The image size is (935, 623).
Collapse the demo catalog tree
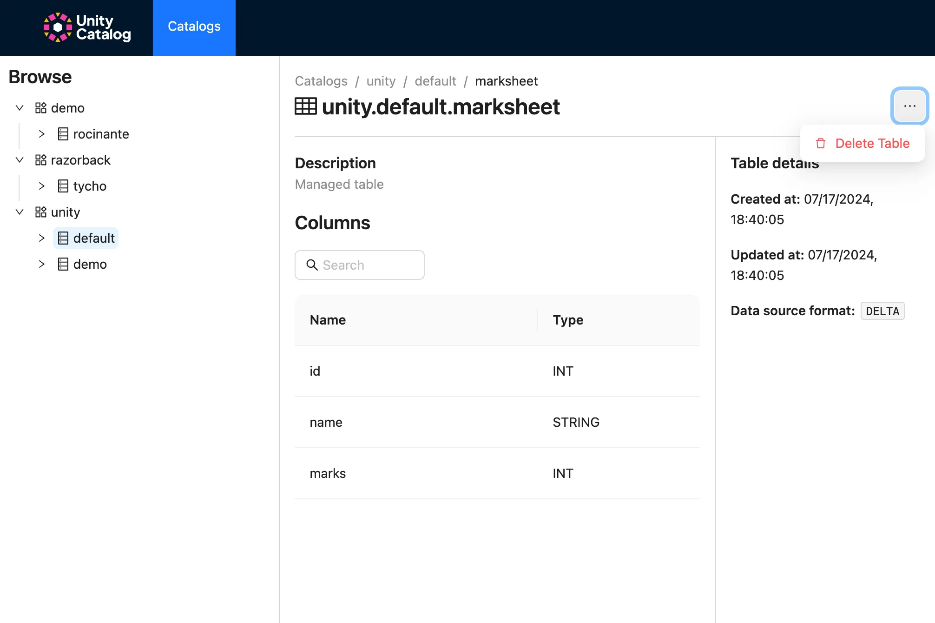[20, 108]
